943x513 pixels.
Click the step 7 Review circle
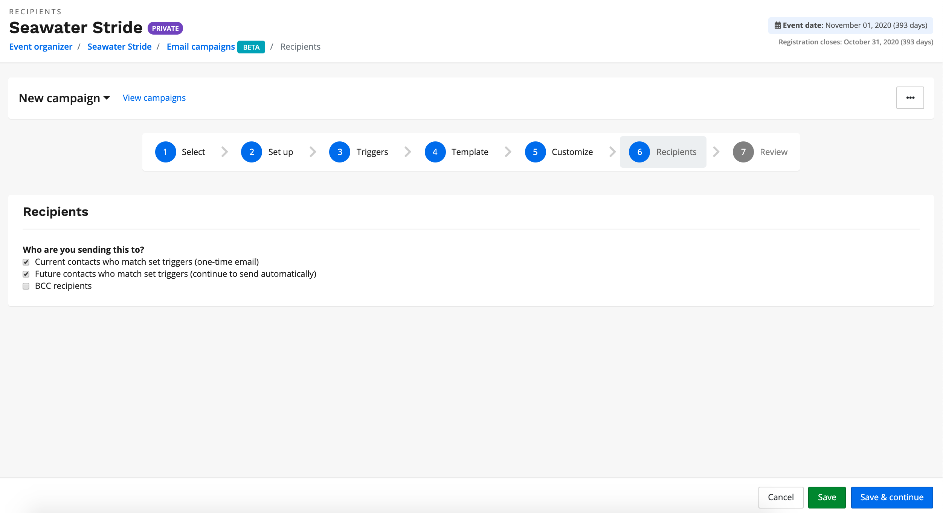tap(743, 152)
